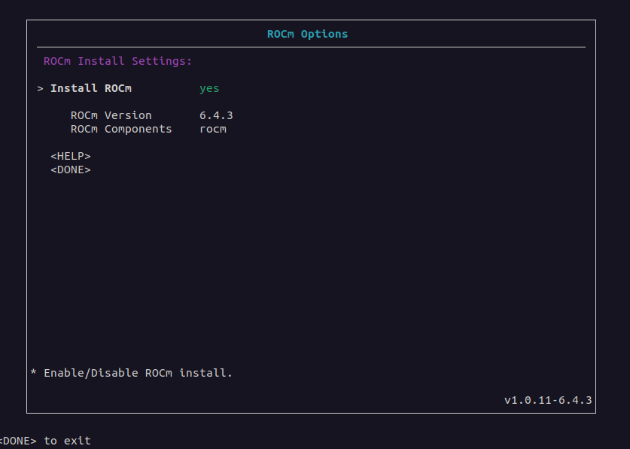The image size is (630, 449).
Task: Change the rocm components value
Action: point(213,129)
